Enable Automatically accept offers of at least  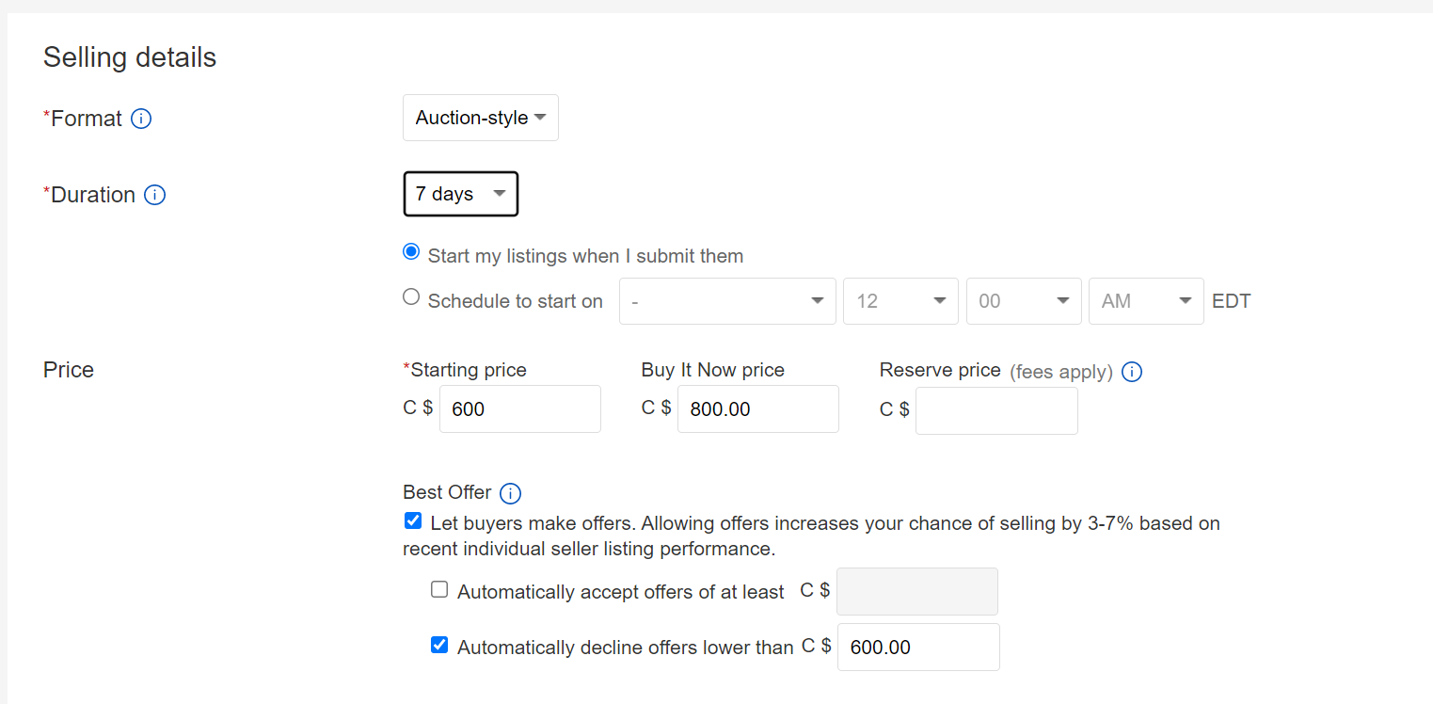click(439, 589)
